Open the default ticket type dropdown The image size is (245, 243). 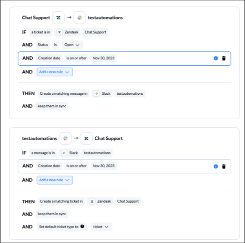(x=101, y=227)
